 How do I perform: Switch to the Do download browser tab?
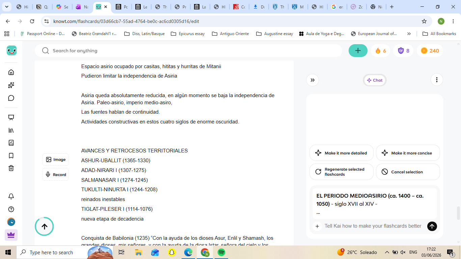[x=259, y=7]
